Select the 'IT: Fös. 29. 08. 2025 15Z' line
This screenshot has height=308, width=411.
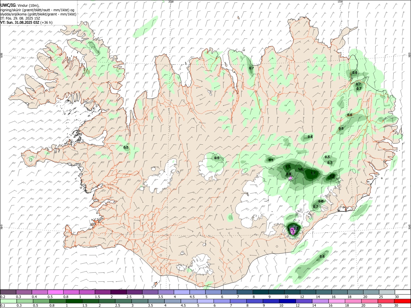(20, 18)
